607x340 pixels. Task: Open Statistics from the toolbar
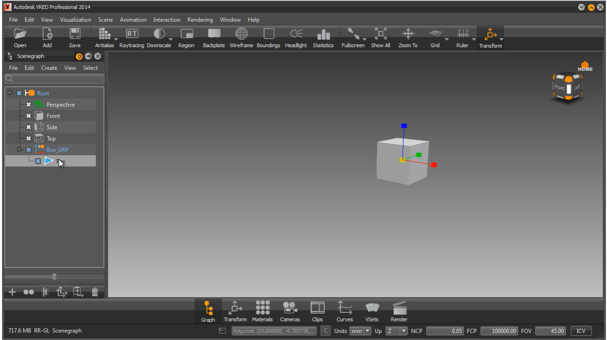click(x=323, y=35)
